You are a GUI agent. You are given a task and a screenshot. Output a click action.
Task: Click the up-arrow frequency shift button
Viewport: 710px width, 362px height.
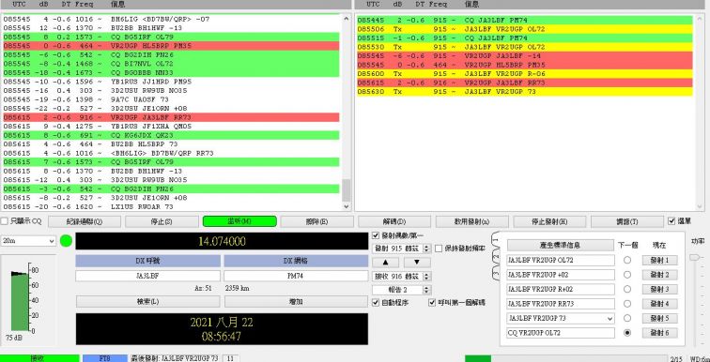[x=385, y=263]
